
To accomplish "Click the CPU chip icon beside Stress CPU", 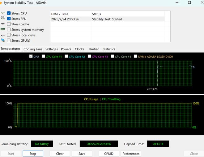I will pos(3,13).
